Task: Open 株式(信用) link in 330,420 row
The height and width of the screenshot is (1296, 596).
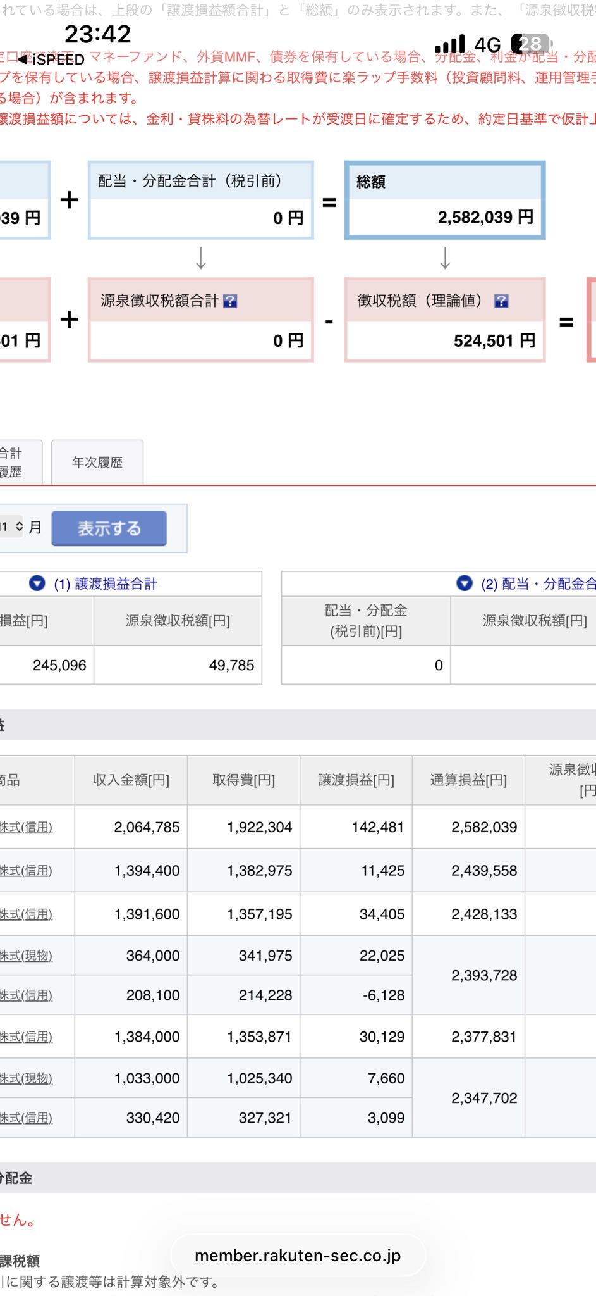Action: pyautogui.click(x=27, y=1118)
